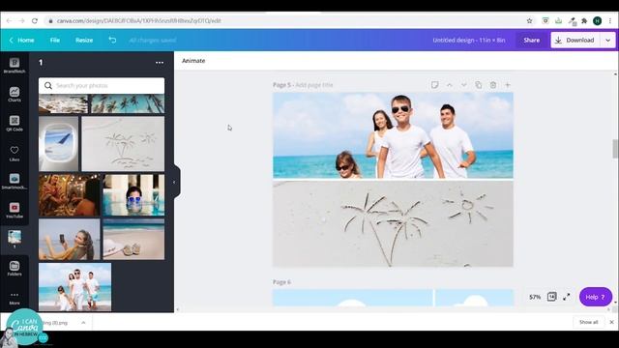The width and height of the screenshot is (619, 348).
Task: Click Show all downloads
Action: tap(588, 322)
